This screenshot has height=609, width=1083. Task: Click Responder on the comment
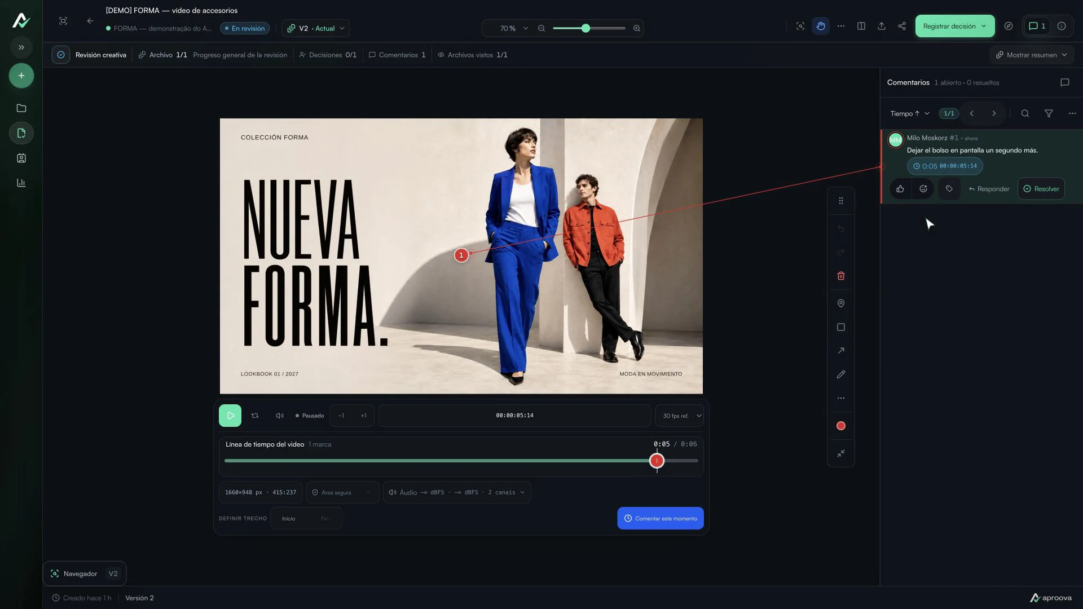(989, 189)
